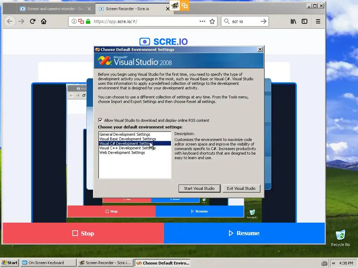The image size is (358, 268).
Task: Click the small Stop button in recording preview
Action: [112, 211]
